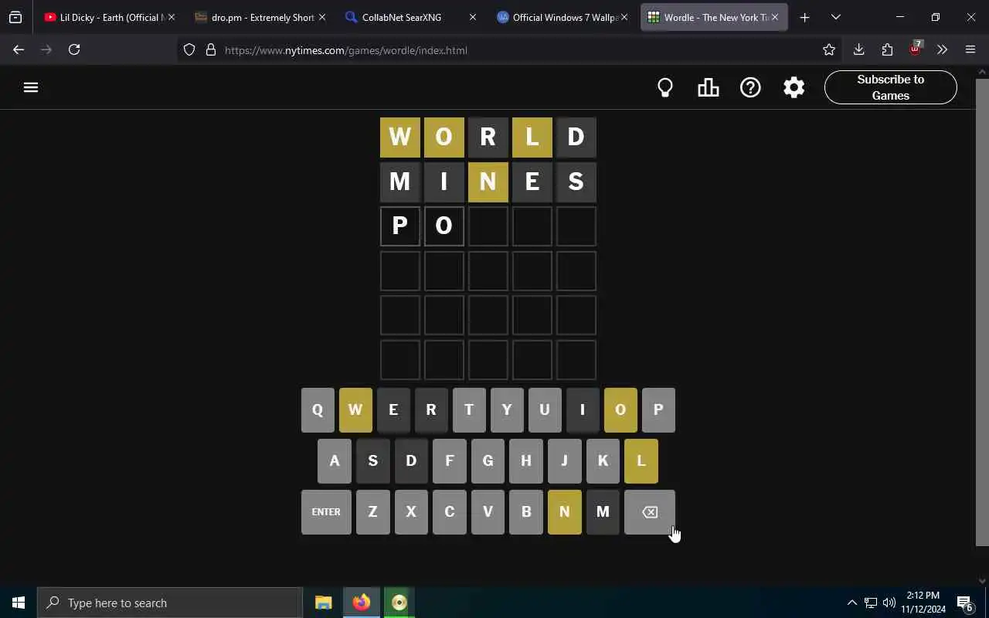Tap the Z key on Wordle keyboard
Screen dimensions: 989x618
tap(373, 512)
